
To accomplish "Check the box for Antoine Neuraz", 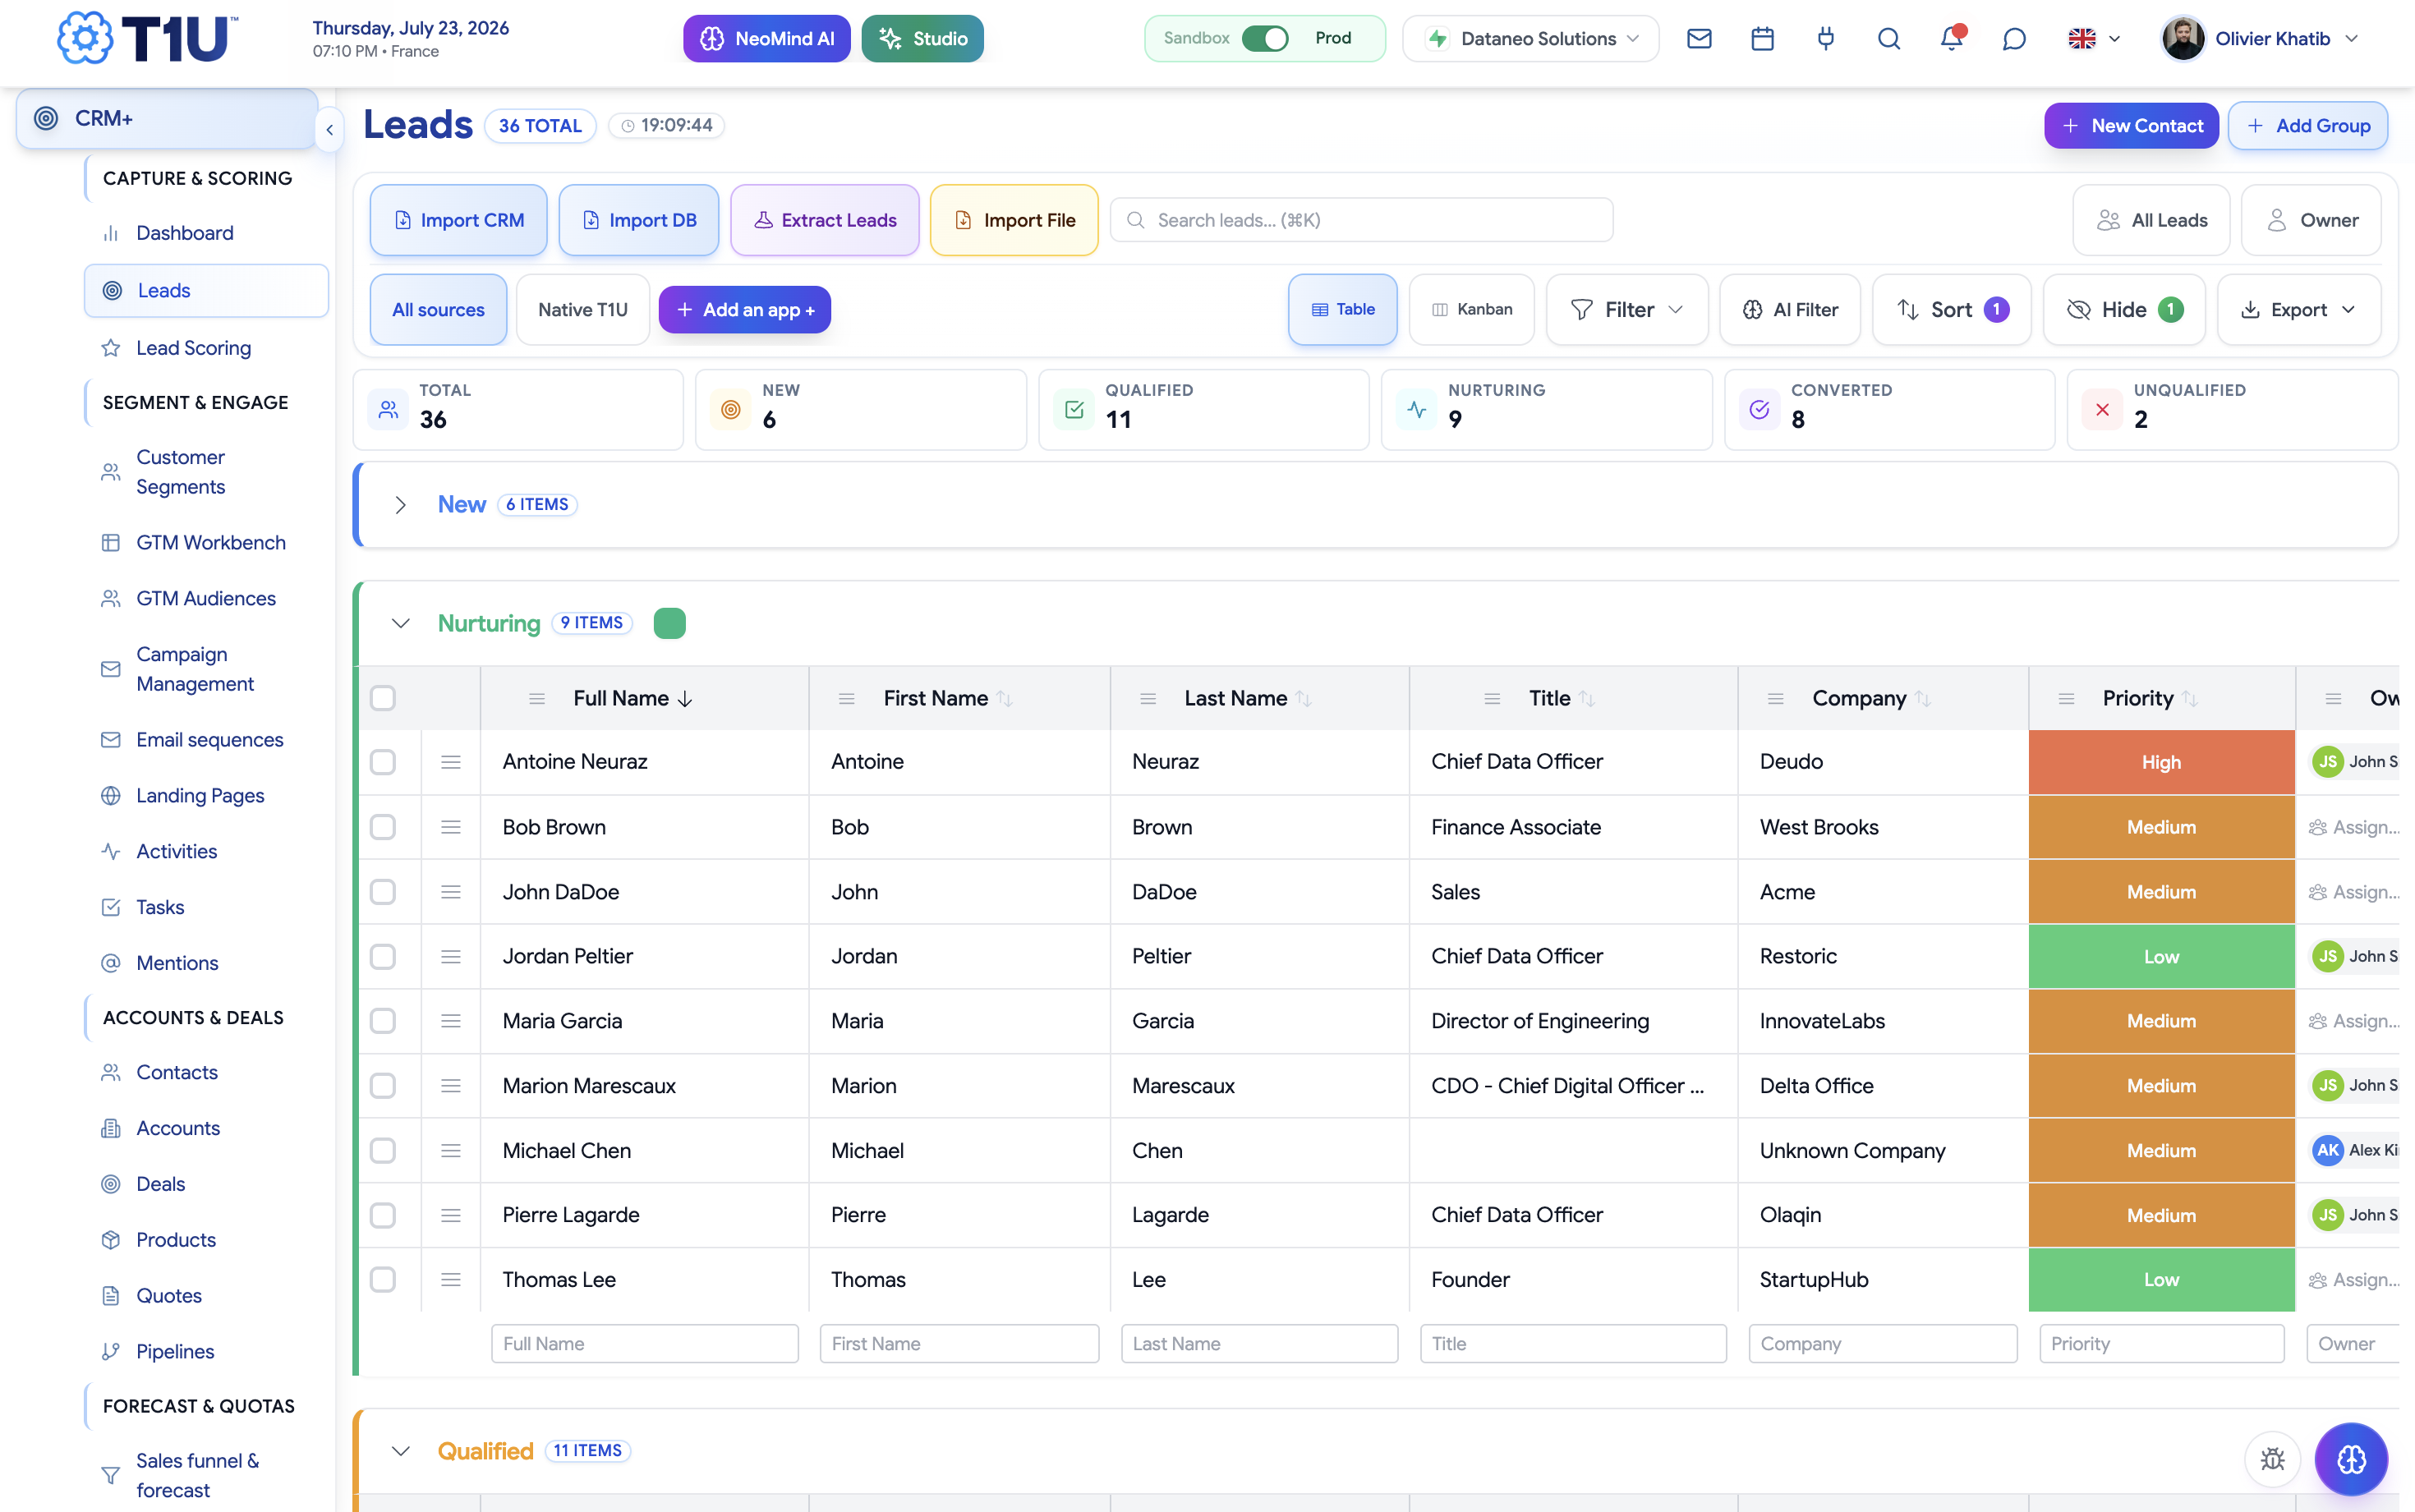I will point(383,762).
